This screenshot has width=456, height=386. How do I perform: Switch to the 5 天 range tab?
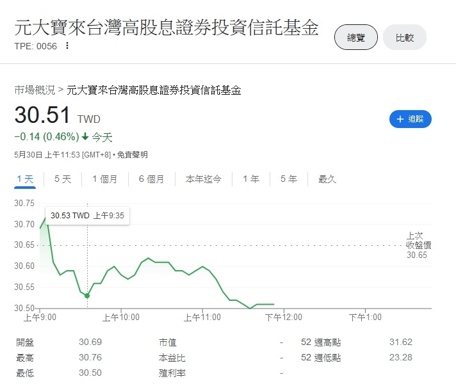tap(63, 179)
